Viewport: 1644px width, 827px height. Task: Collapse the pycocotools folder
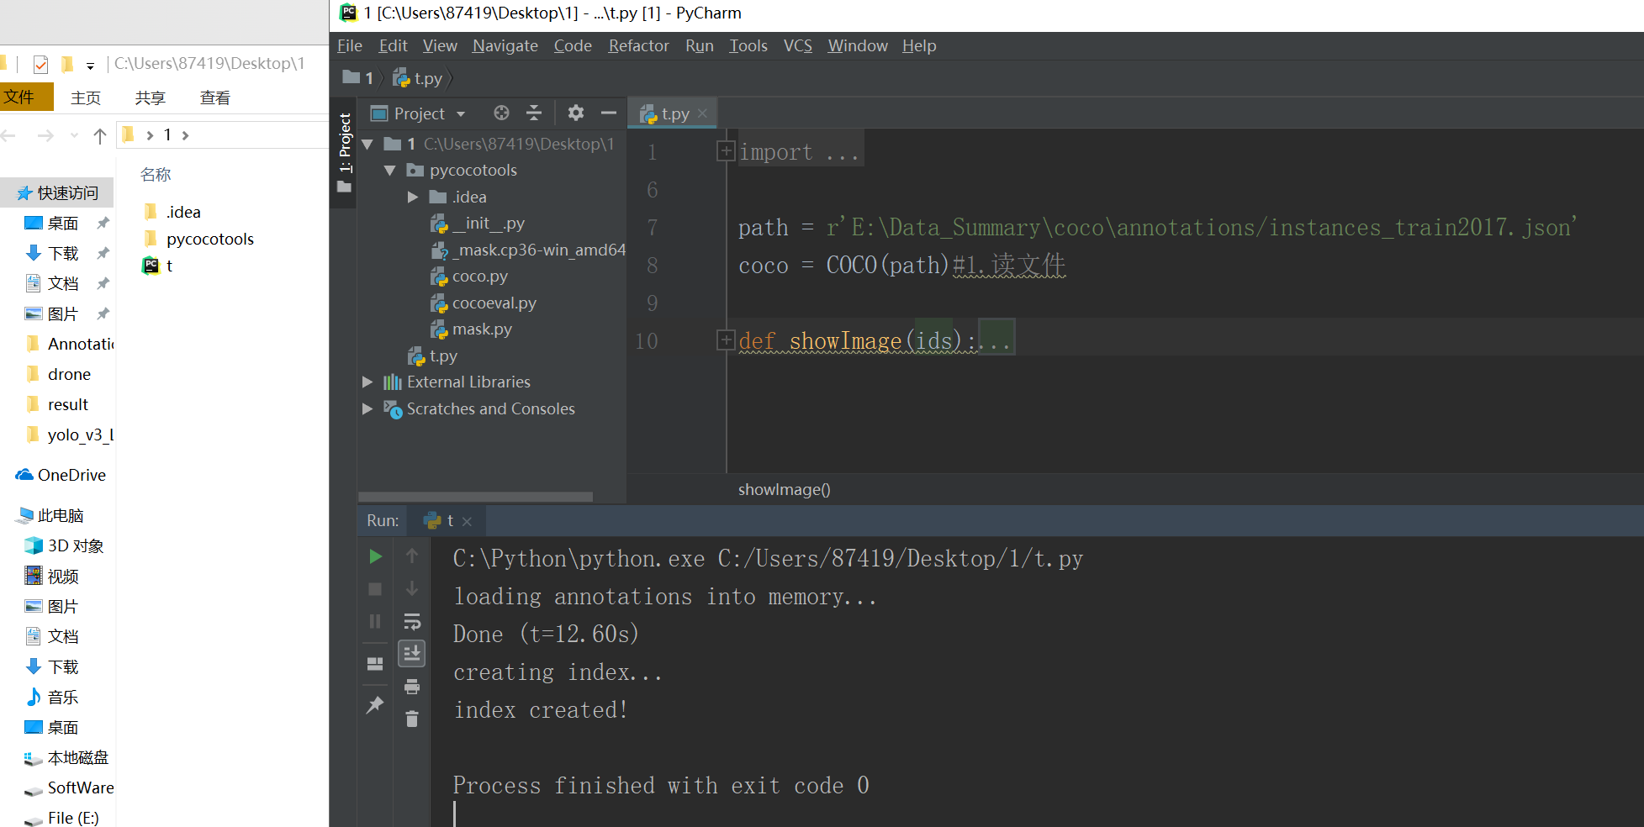[390, 171]
